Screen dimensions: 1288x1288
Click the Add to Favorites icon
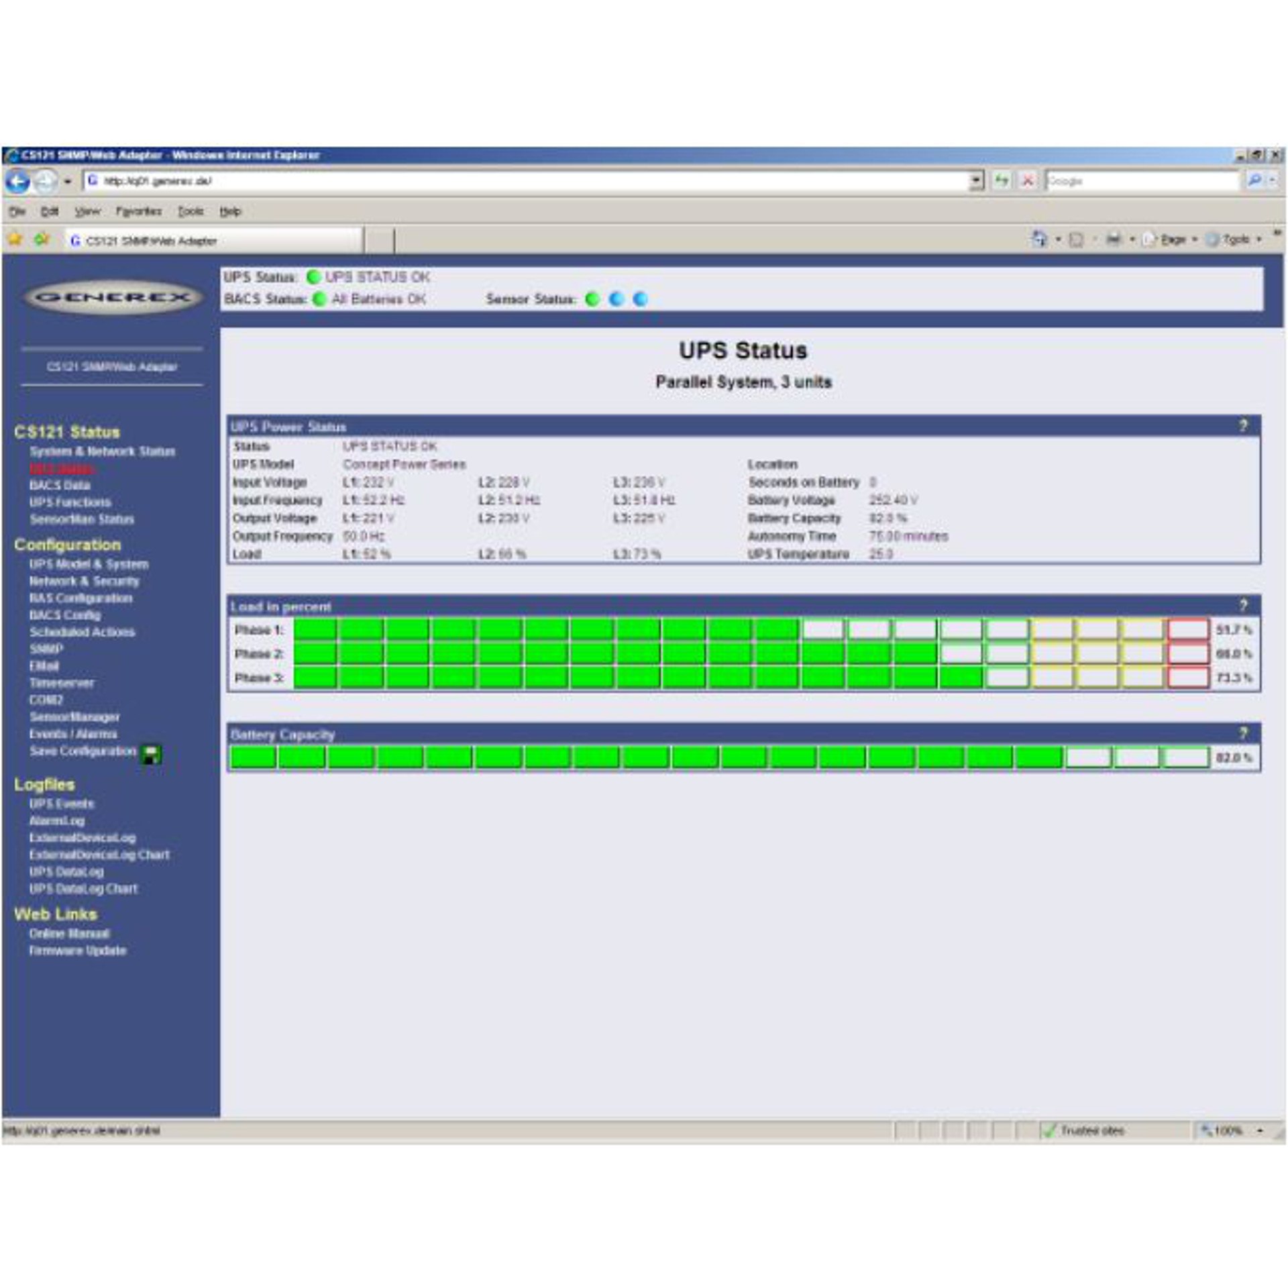[42, 239]
